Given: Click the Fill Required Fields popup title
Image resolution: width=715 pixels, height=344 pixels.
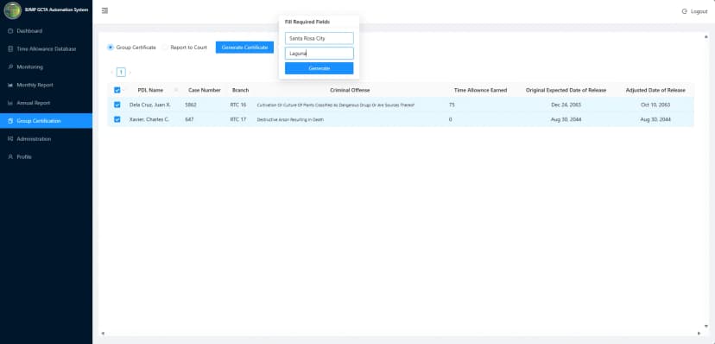Looking at the screenshot, I should [307, 22].
